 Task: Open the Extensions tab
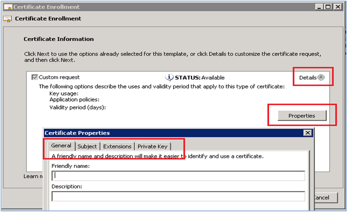(x=117, y=146)
